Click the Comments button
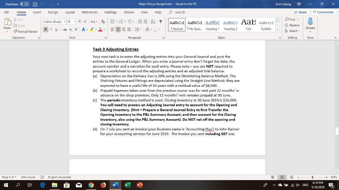Screen dimensions: 339x190 pyautogui.click(x=323, y=12)
